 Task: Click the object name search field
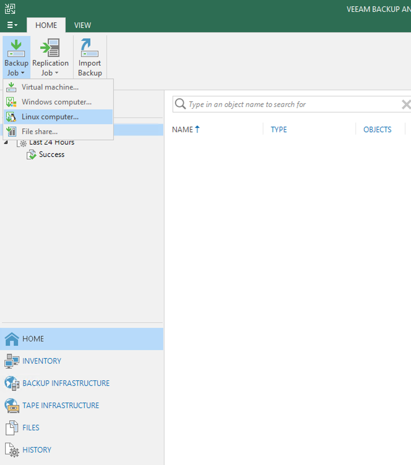tap(292, 104)
